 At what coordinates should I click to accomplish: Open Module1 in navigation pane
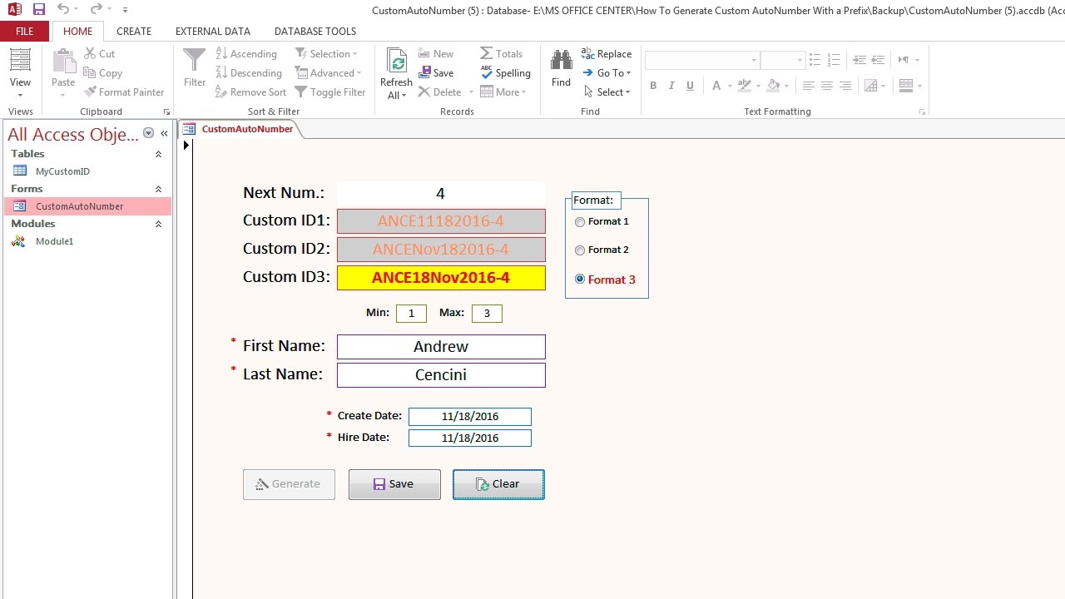pos(54,241)
